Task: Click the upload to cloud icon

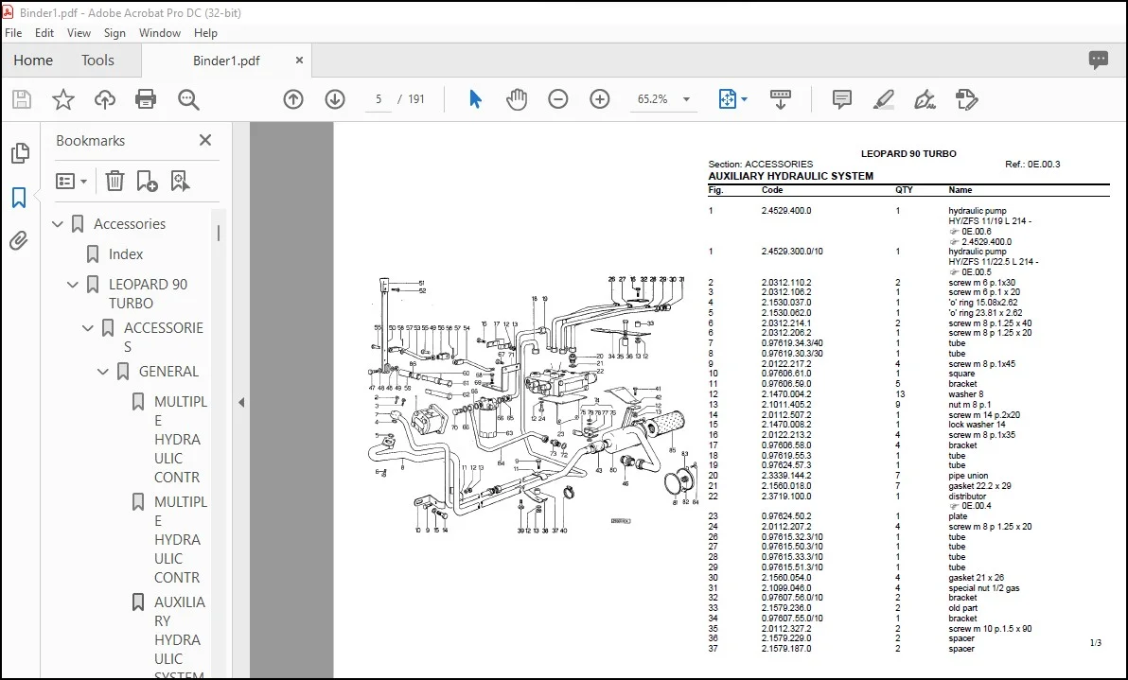Action: point(105,99)
